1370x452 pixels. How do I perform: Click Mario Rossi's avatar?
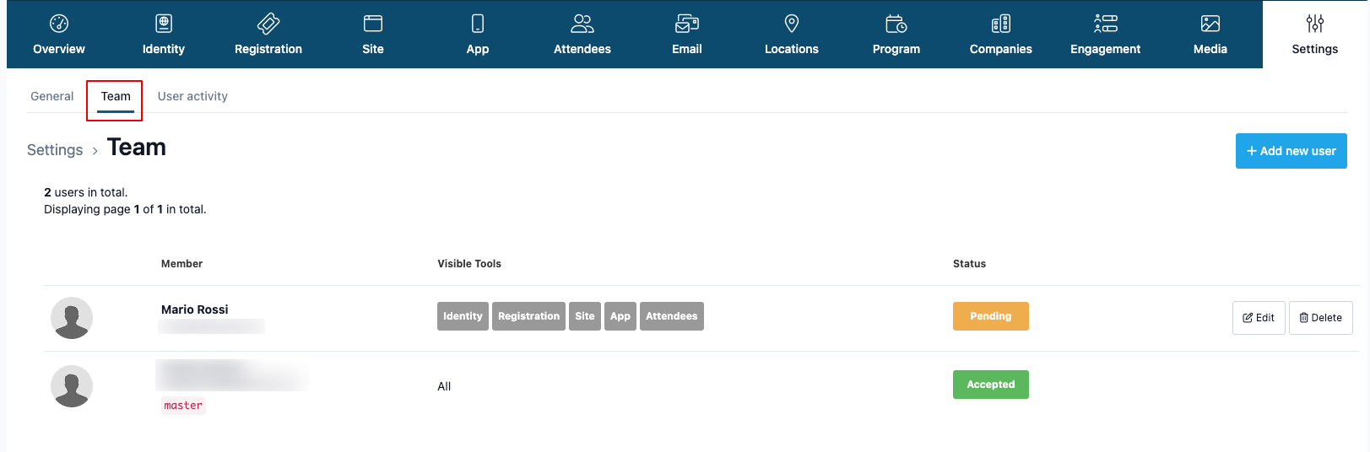click(x=72, y=318)
